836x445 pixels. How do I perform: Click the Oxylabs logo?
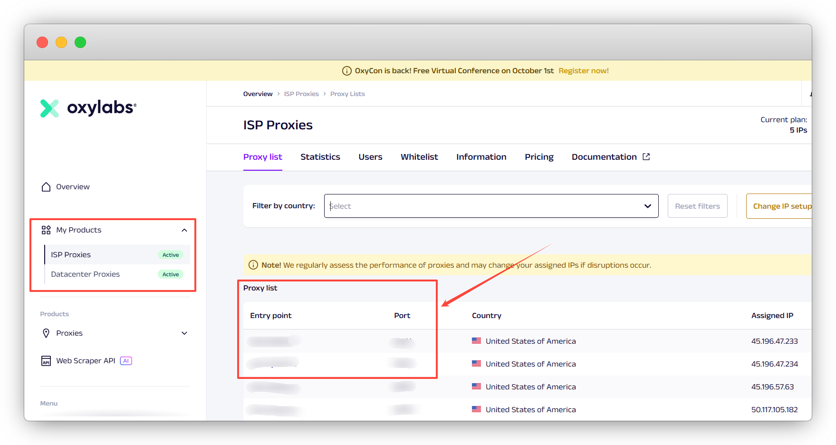tap(88, 108)
